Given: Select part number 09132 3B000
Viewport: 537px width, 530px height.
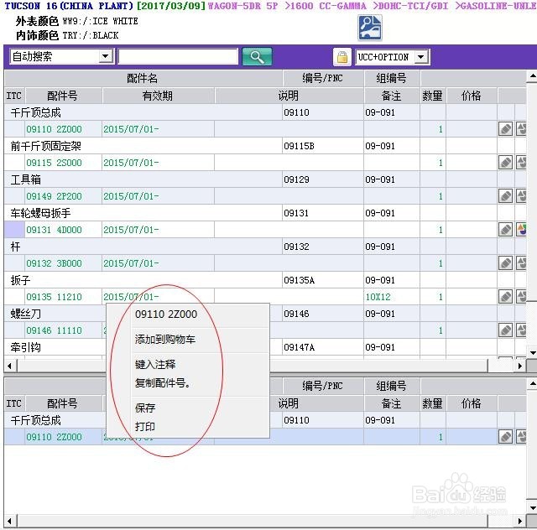Looking at the screenshot, I should [x=54, y=263].
